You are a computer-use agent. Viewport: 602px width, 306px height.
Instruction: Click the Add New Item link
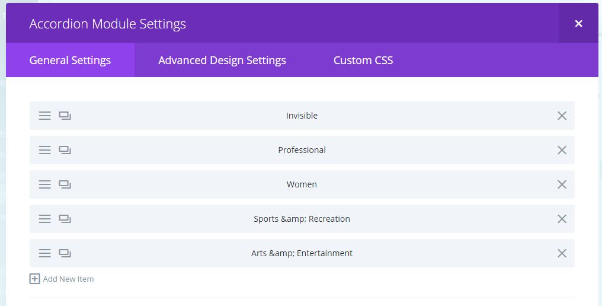(68, 279)
